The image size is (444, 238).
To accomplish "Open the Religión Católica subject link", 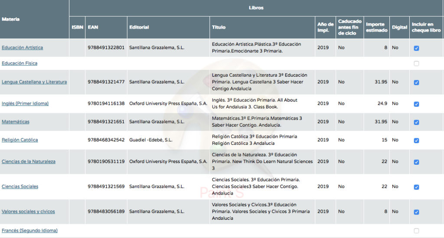I will pyautogui.click(x=20, y=140).
